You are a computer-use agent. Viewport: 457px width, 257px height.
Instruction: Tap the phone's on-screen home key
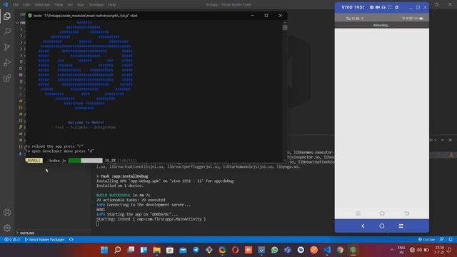[382, 213]
